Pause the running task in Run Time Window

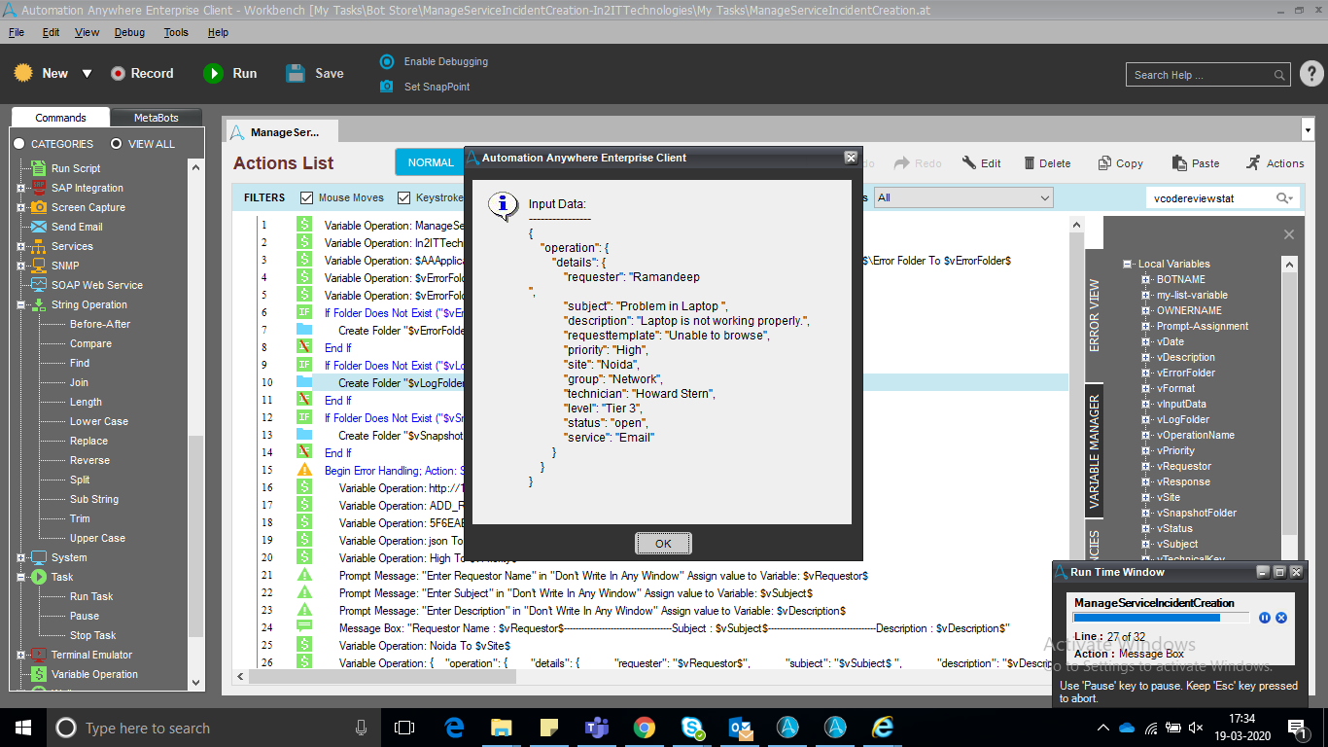[1265, 618]
